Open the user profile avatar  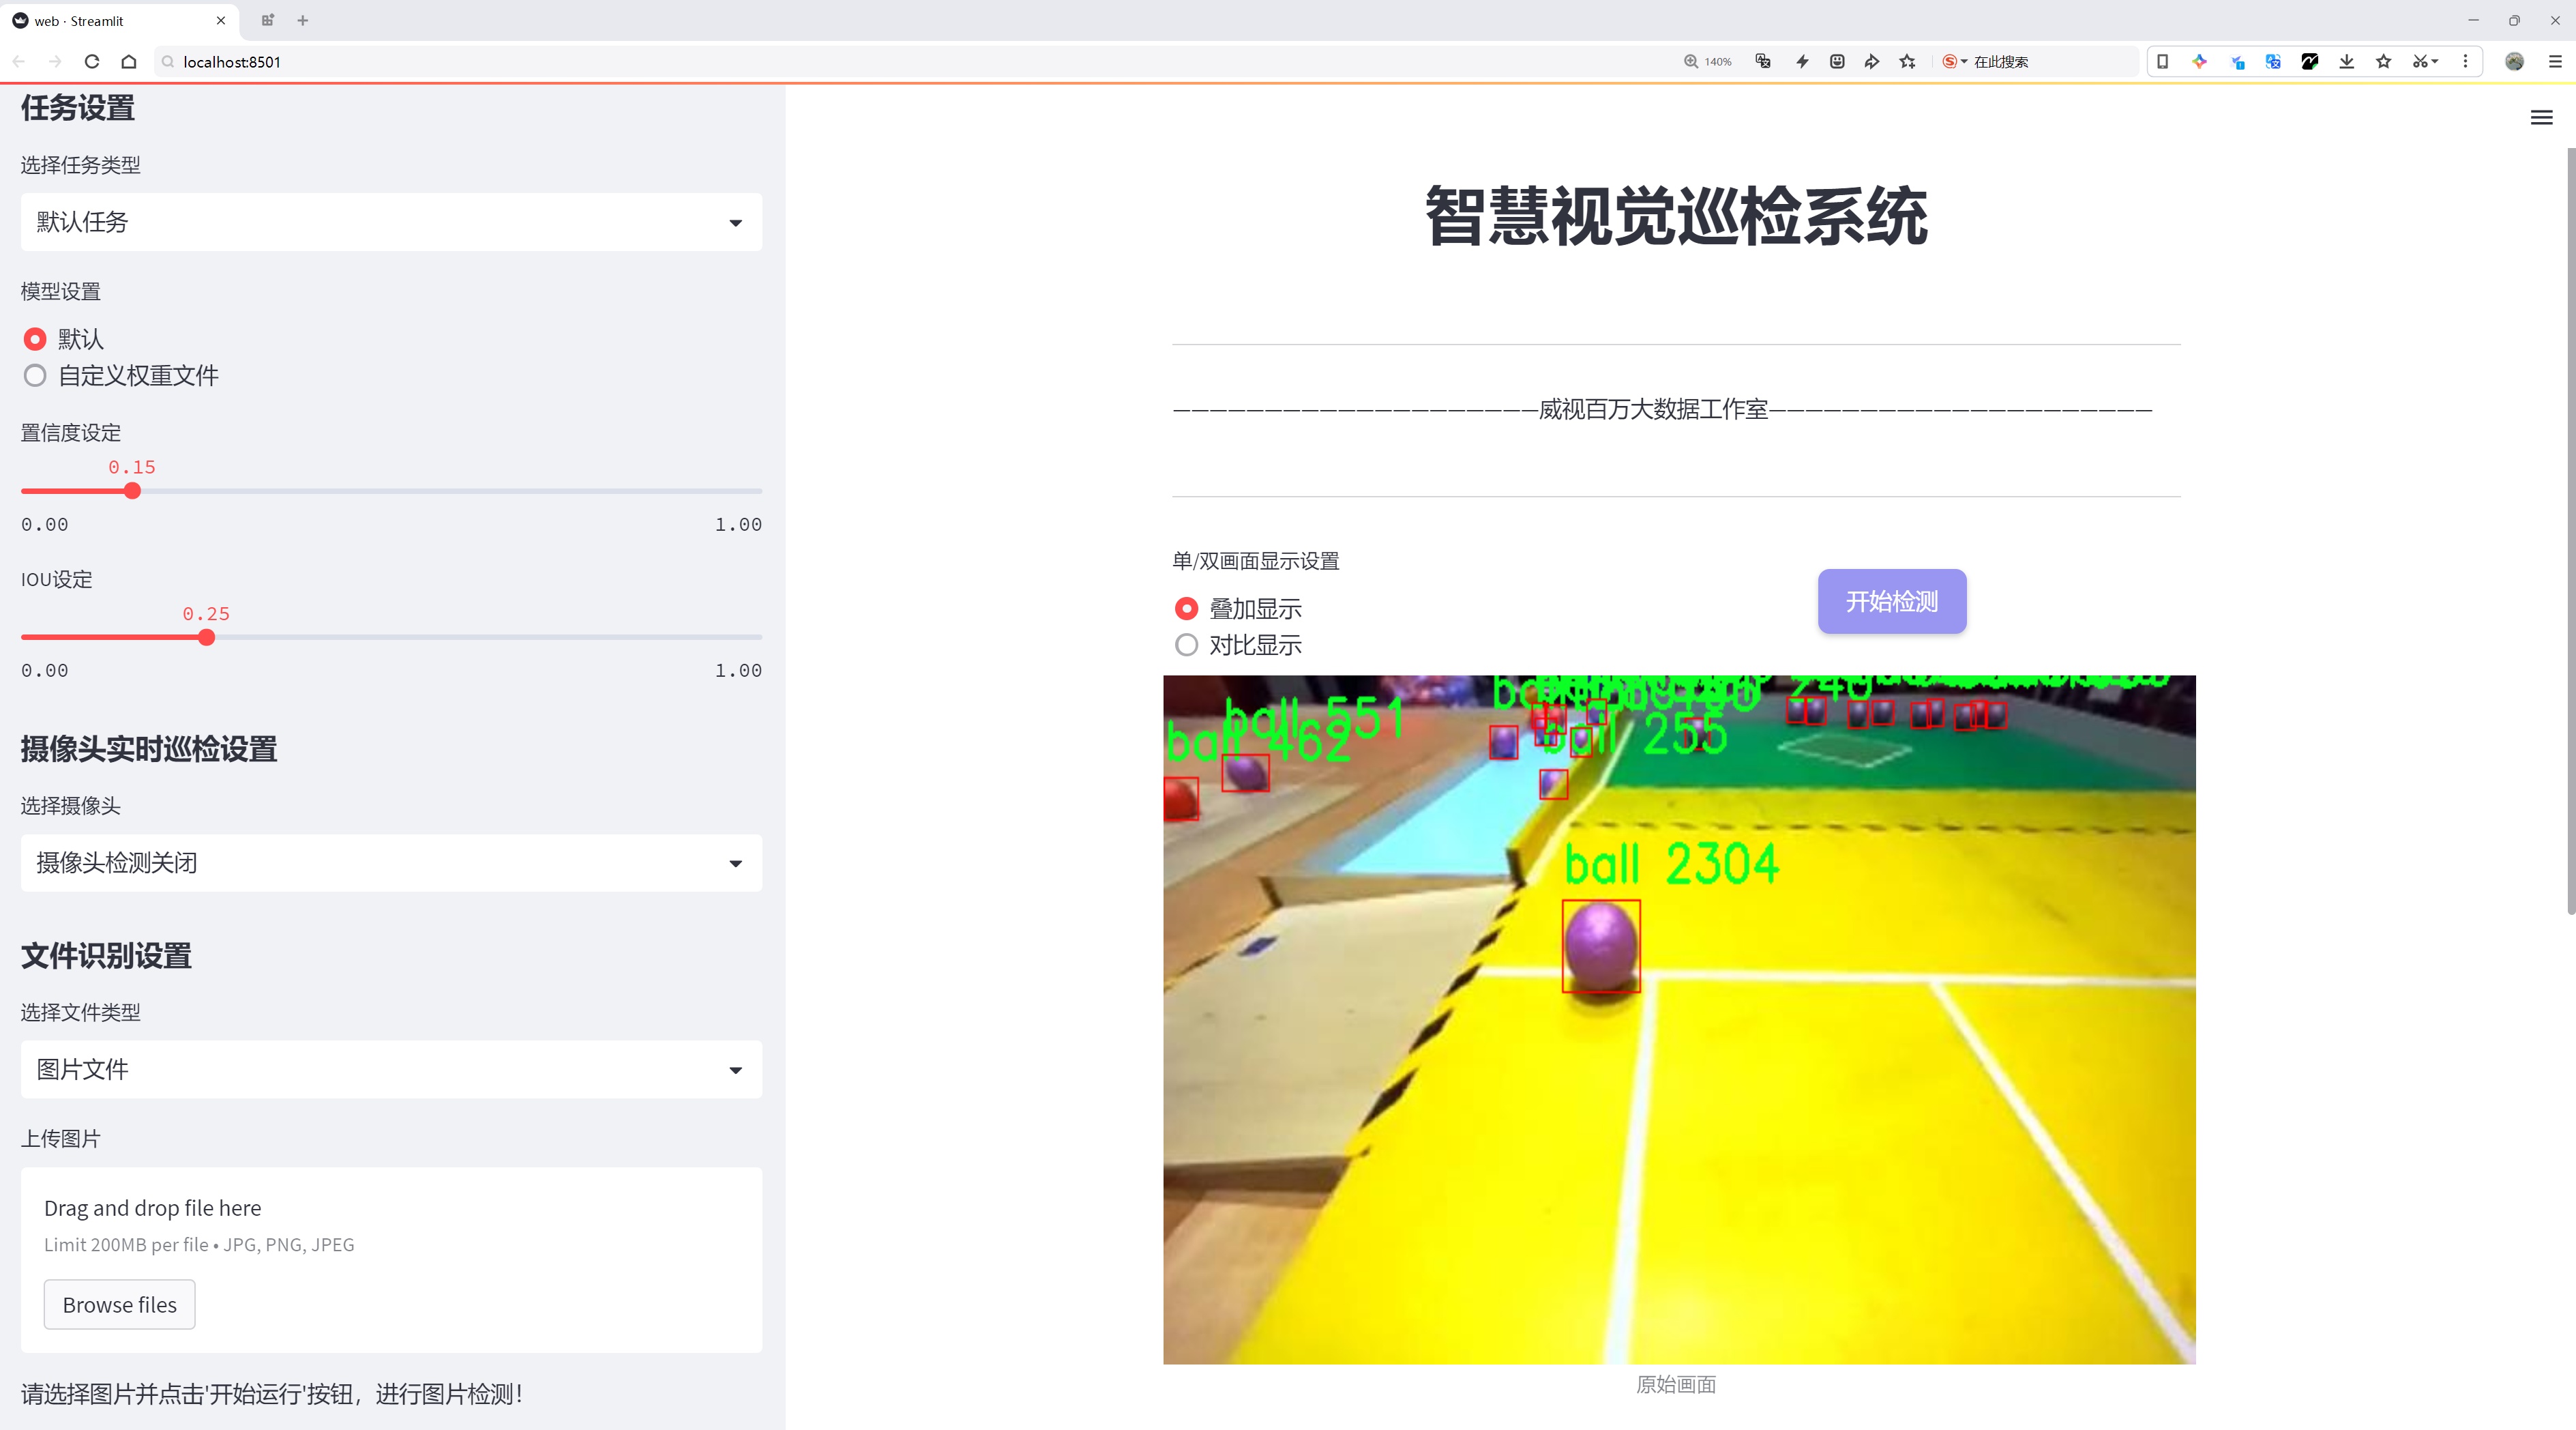click(2515, 61)
